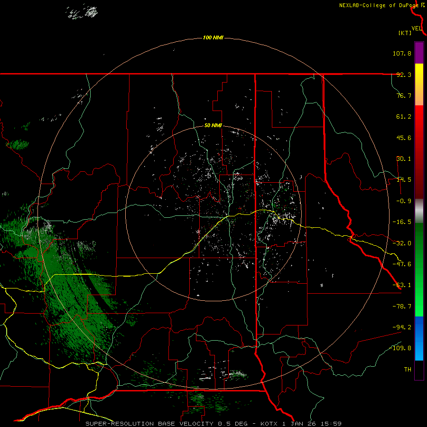
Task: Click the [KT] units label
Action: pos(405,33)
